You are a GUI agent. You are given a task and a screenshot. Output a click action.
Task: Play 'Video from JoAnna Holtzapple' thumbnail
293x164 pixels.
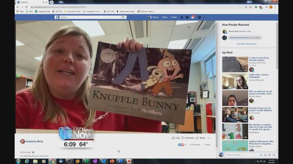click(235, 81)
